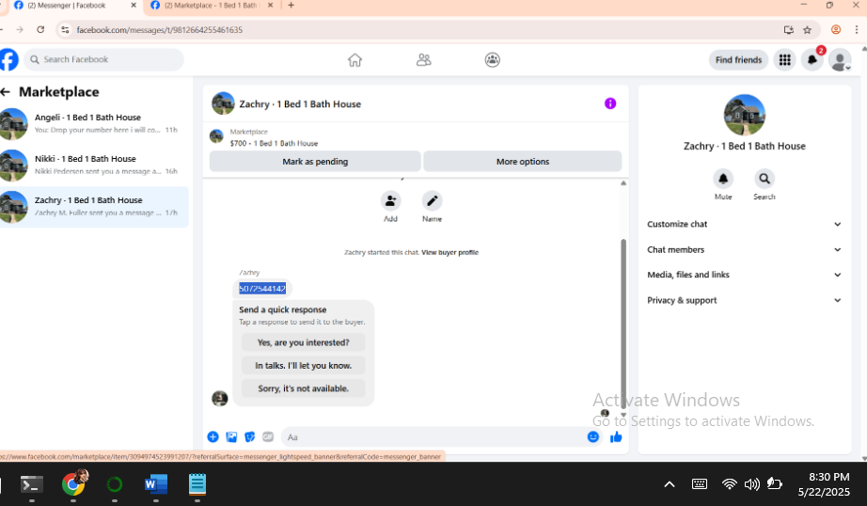
Task: Close the Messenger | Facebook tab
Action: 134,6
